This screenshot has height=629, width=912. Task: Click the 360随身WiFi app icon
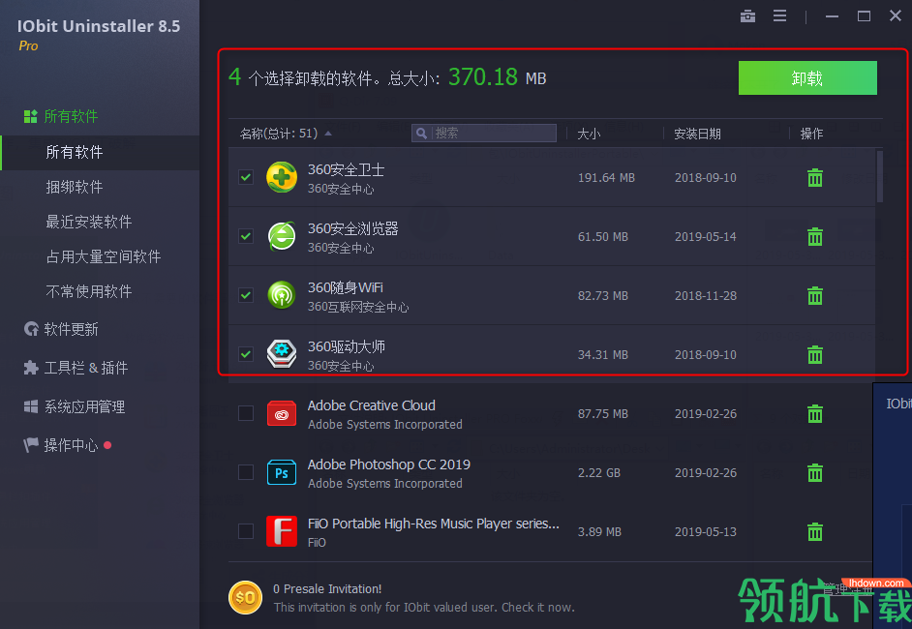point(282,295)
